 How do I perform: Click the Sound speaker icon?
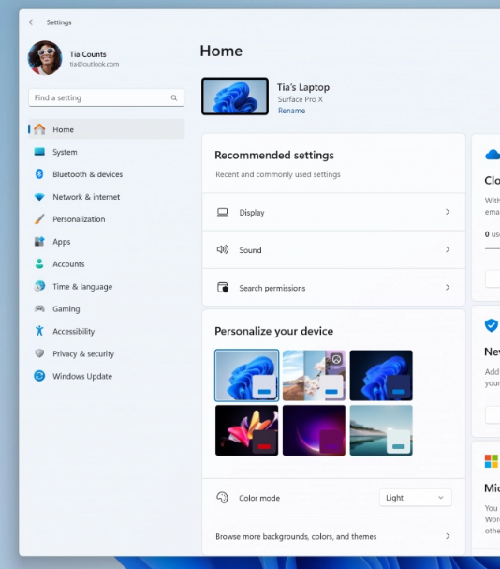pos(223,249)
